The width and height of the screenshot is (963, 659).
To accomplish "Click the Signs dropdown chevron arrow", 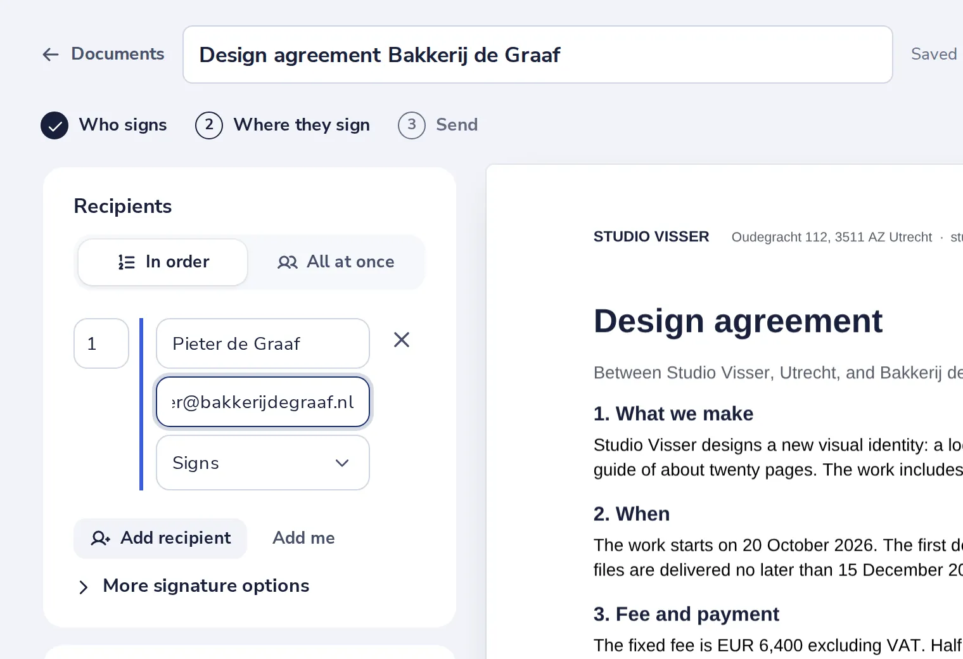I will click(342, 463).
